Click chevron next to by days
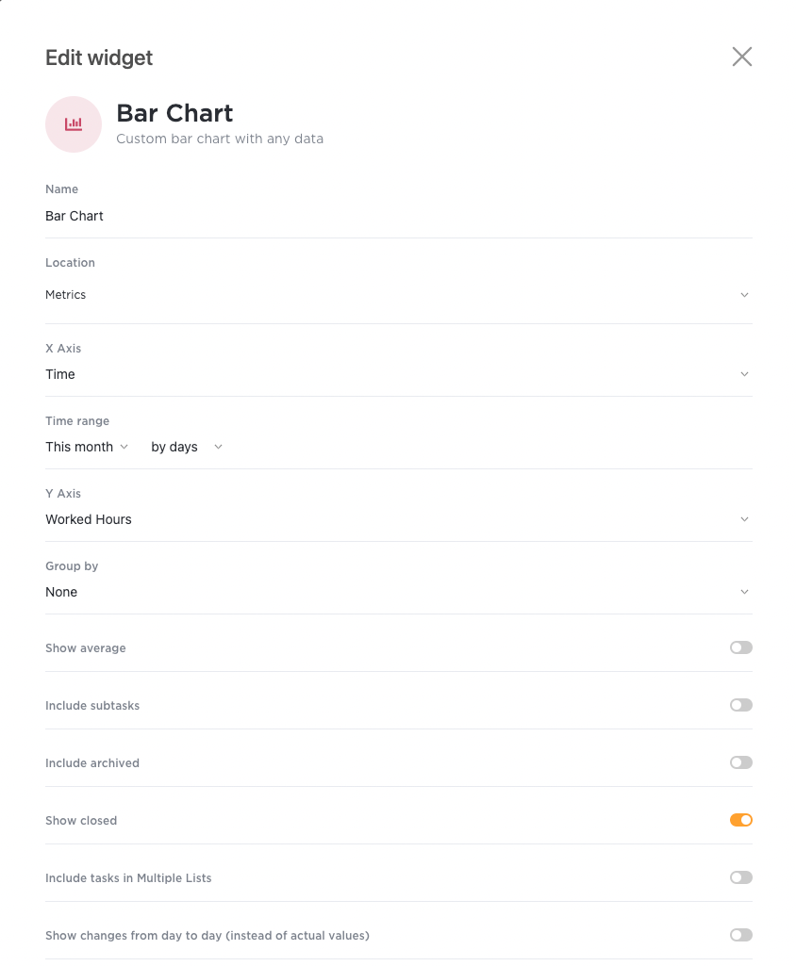The image size is (796, 966). coord(218,447)
